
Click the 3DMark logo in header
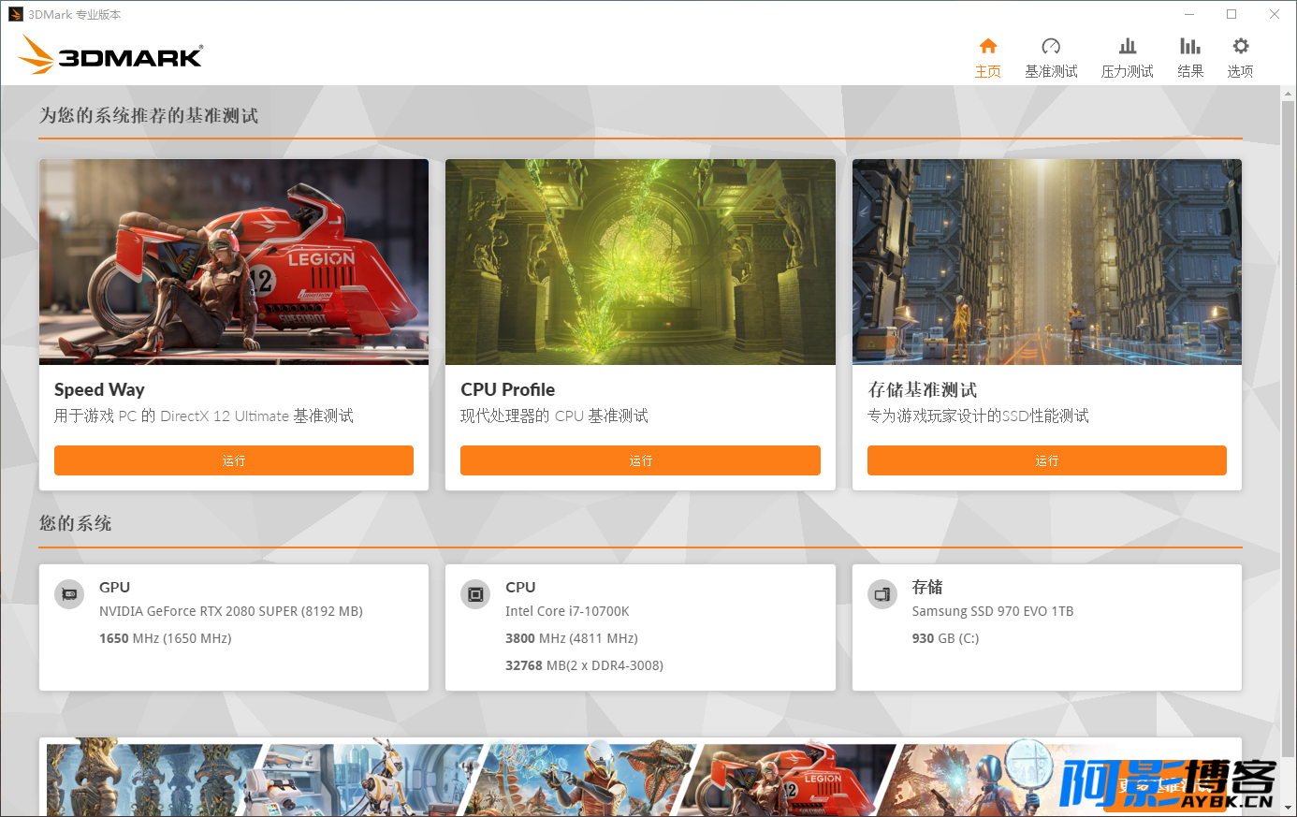click(x=110, y=54)
